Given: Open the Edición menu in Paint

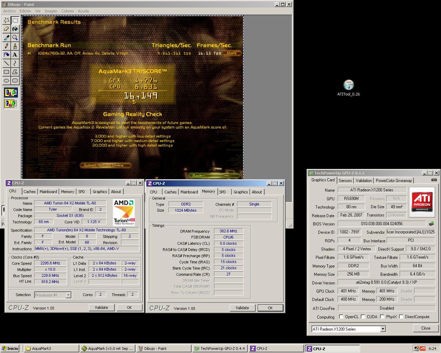Looking at the screenshot, I should [25, 11].
